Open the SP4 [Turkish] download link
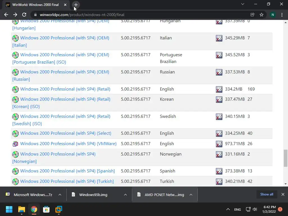This screenshot has height=216, width=288. [x=67, y=181]
